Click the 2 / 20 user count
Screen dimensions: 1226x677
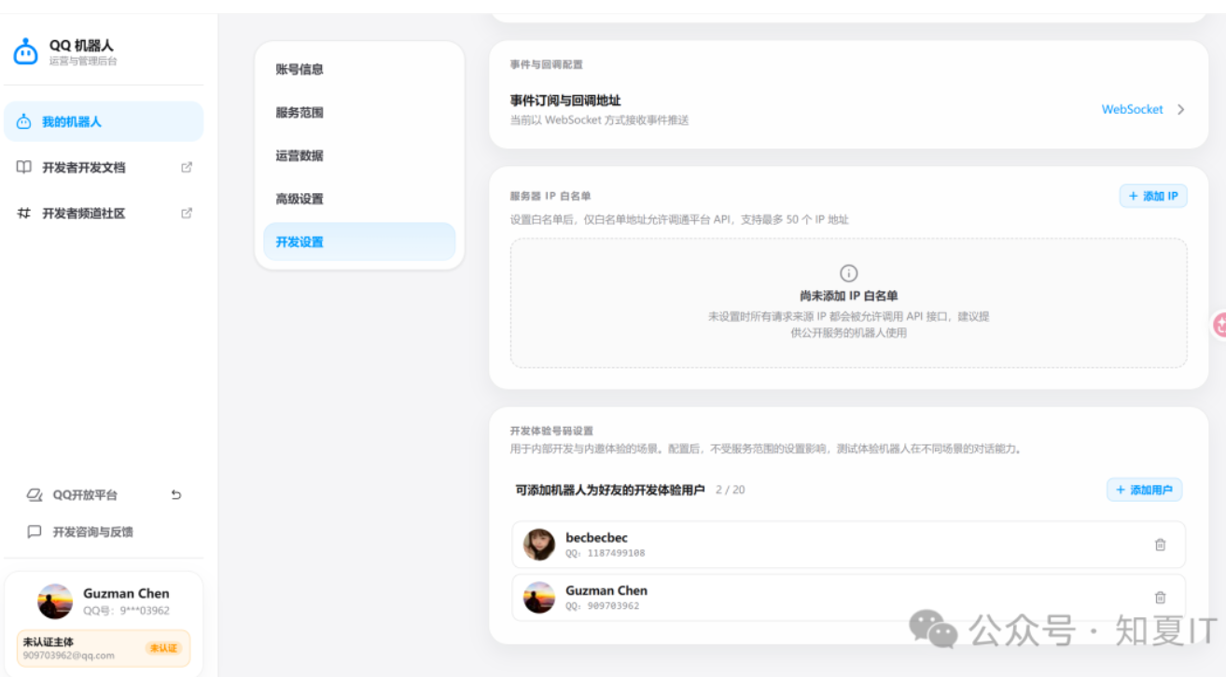pos(731,490)
